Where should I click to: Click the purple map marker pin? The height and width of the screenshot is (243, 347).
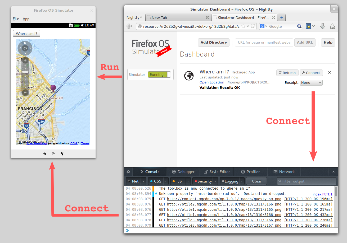53,88
